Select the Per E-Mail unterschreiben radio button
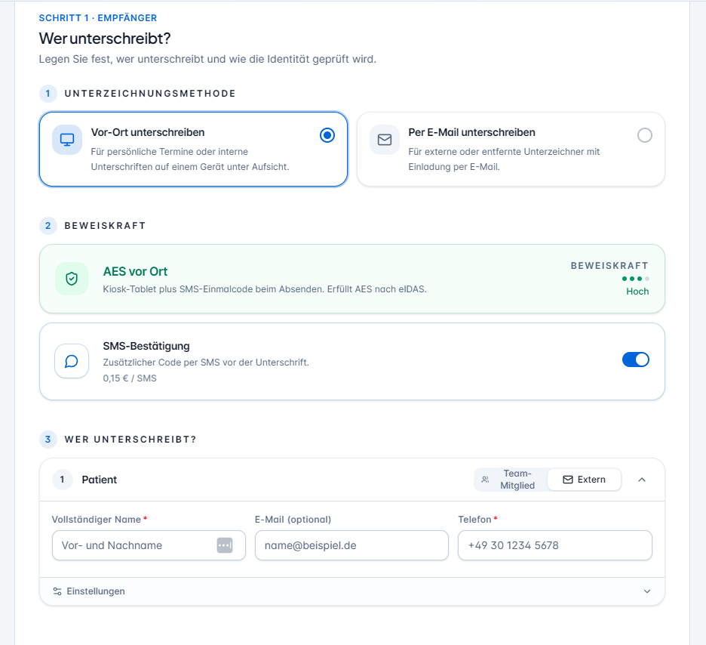This screenshot has height=645, width=706. pos(645,135)
